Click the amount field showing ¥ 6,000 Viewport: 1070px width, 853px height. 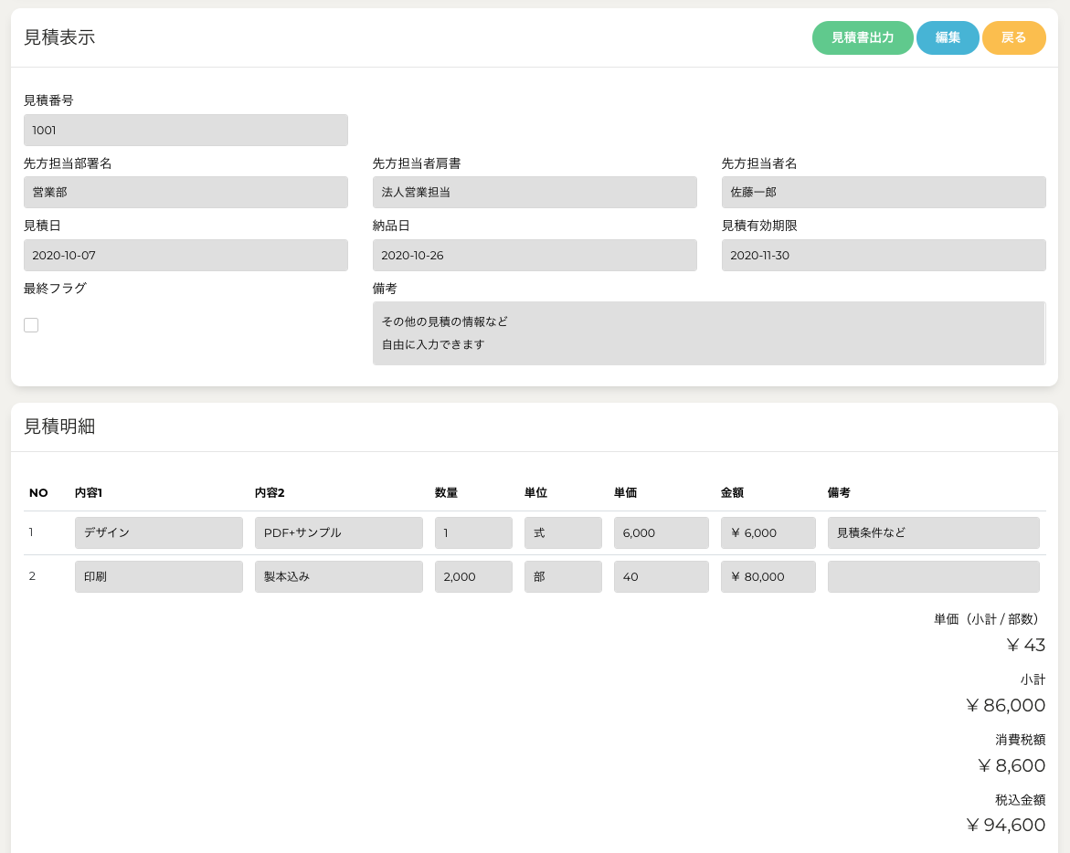pyautogui.click(x=768, y=532)
